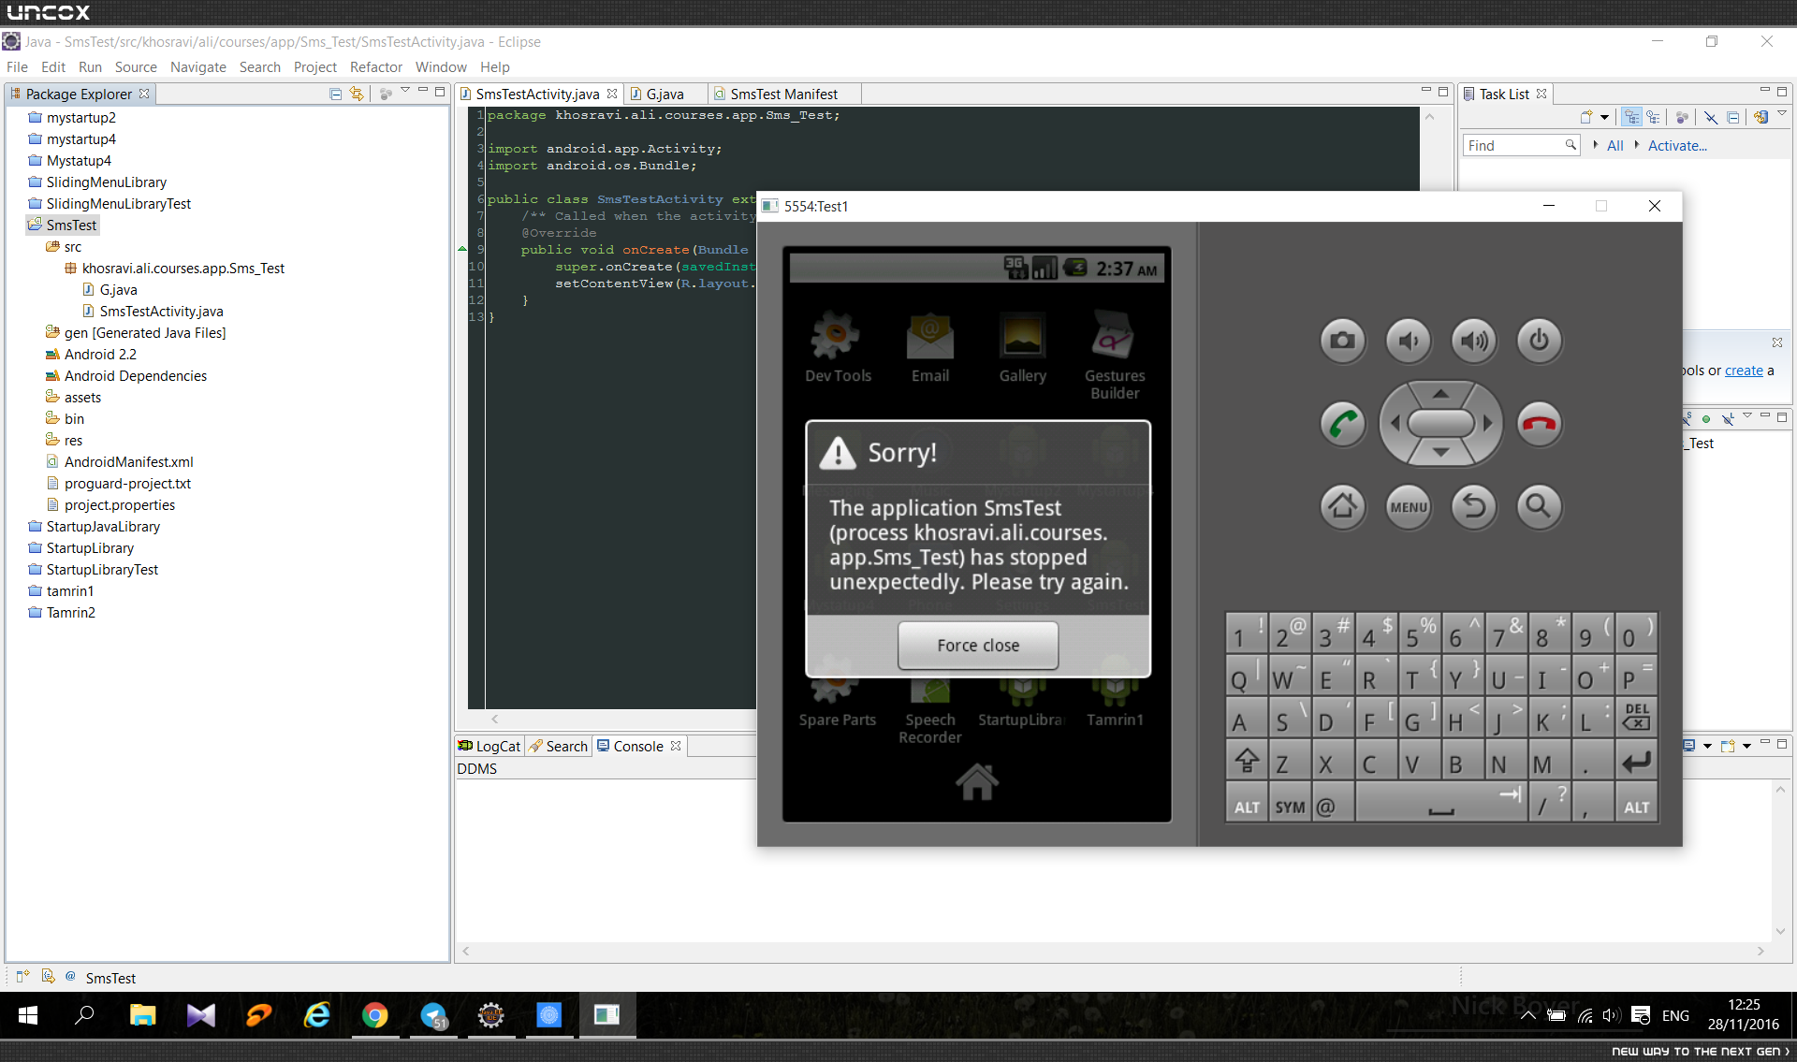
Task: Click the Enter key on emulator keyboard
Action: pos(1637,760)
